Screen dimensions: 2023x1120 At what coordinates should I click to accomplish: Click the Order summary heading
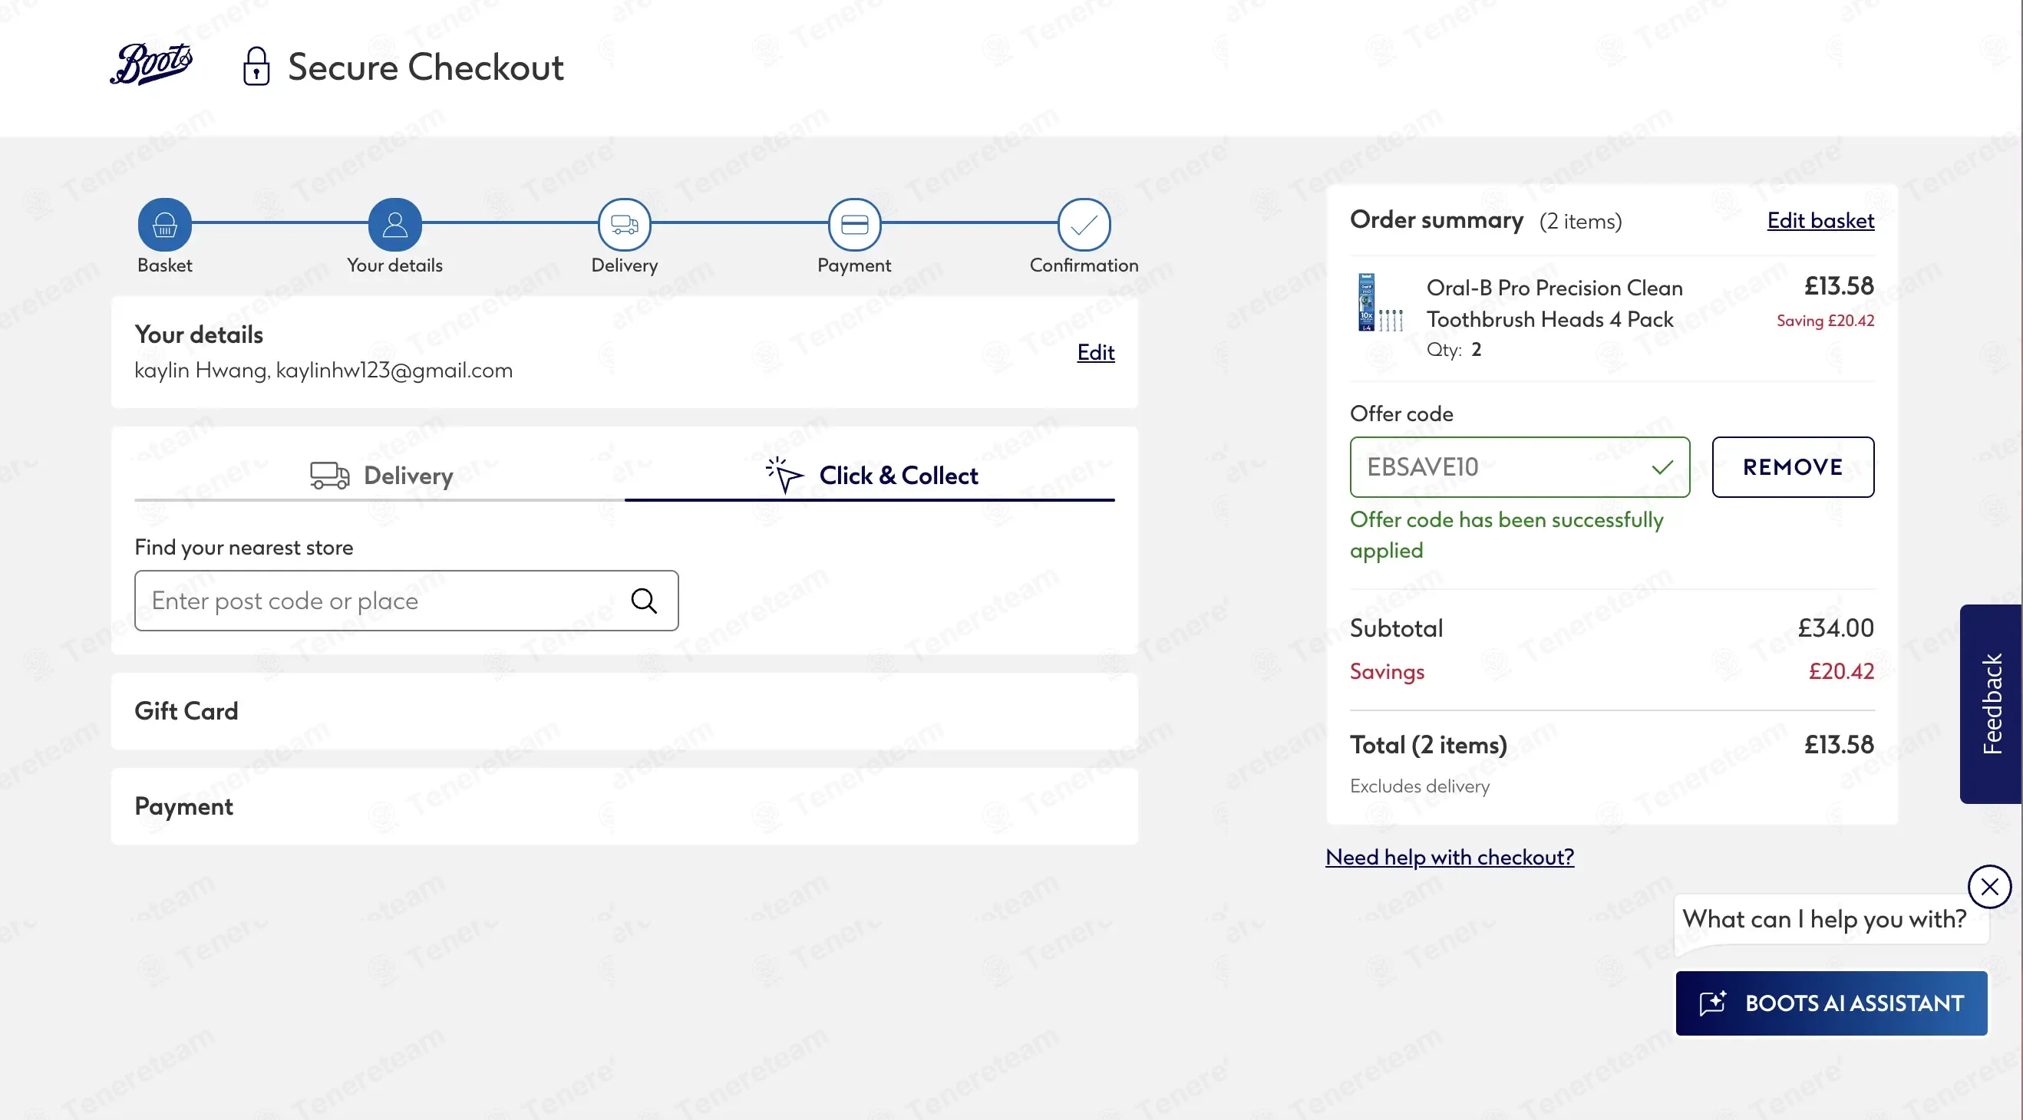click(1437, 219)
